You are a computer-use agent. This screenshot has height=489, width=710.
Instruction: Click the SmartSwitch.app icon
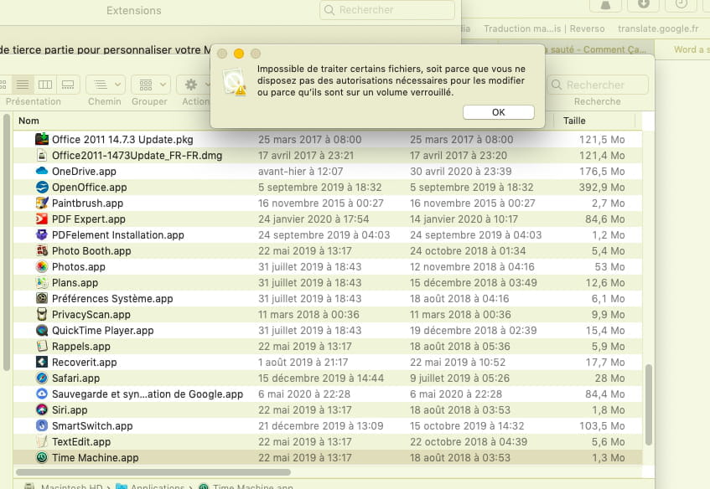point(42,425)
